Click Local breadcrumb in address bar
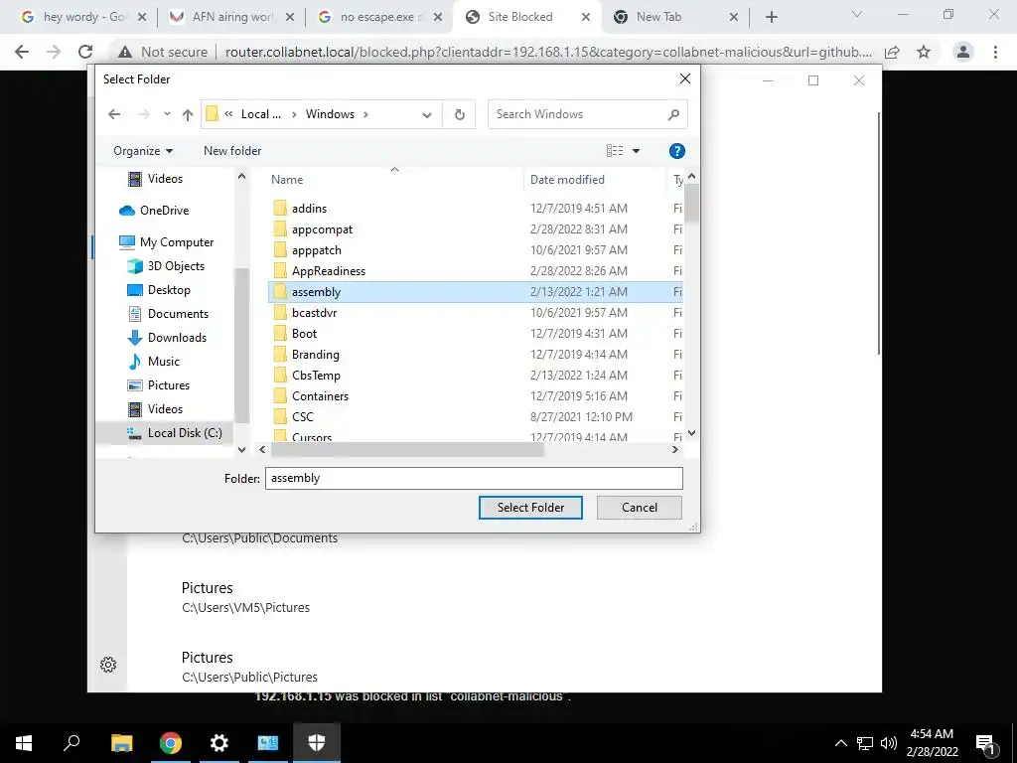Viewport: 1017px width, 763px height. coord(261,114)
